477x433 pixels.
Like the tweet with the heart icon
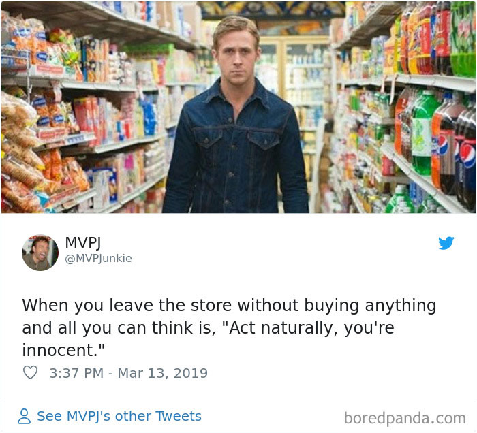coord(31,372)
